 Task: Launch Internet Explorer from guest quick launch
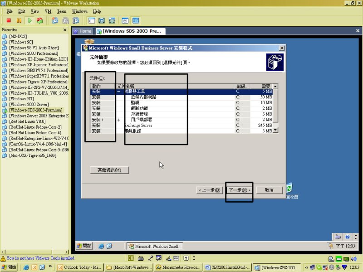tap(101, 246)
